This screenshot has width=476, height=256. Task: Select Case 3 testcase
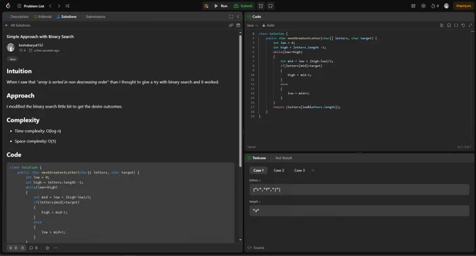click(300, 170)
